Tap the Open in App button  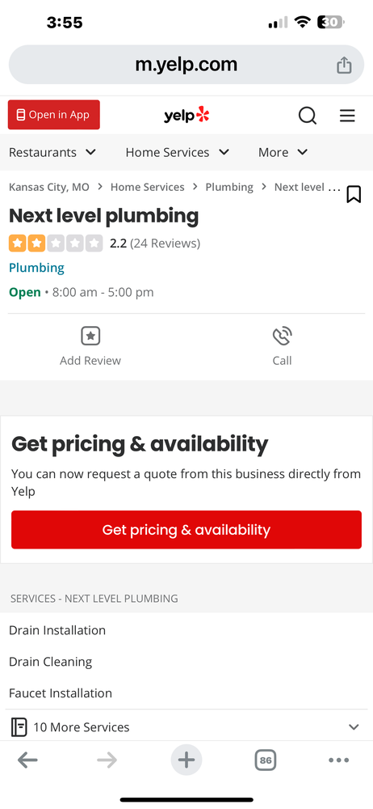(x=53, y=115)
